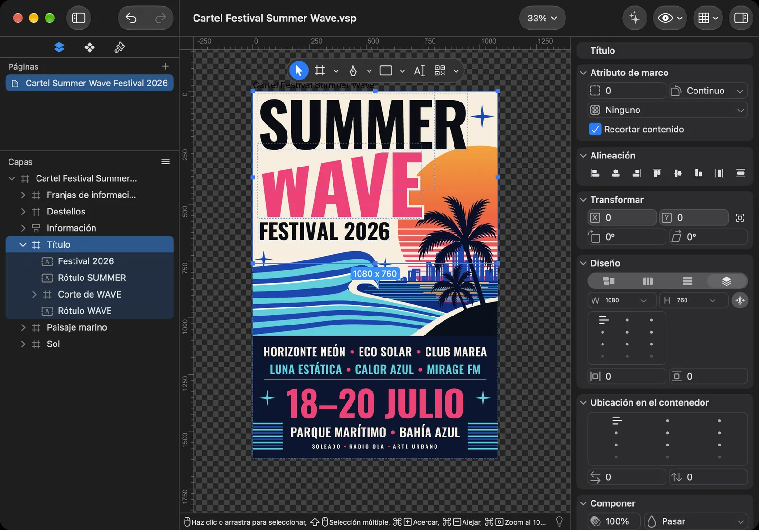Open the grid view options dropdown
759x530 pixels.
tap(708, 18)
